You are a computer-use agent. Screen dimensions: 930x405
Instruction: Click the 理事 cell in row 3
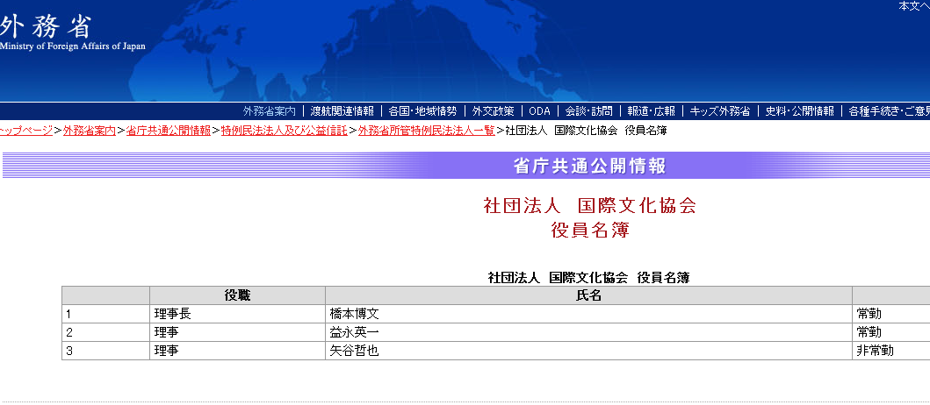pyautogui.click(x=237, y=351)
